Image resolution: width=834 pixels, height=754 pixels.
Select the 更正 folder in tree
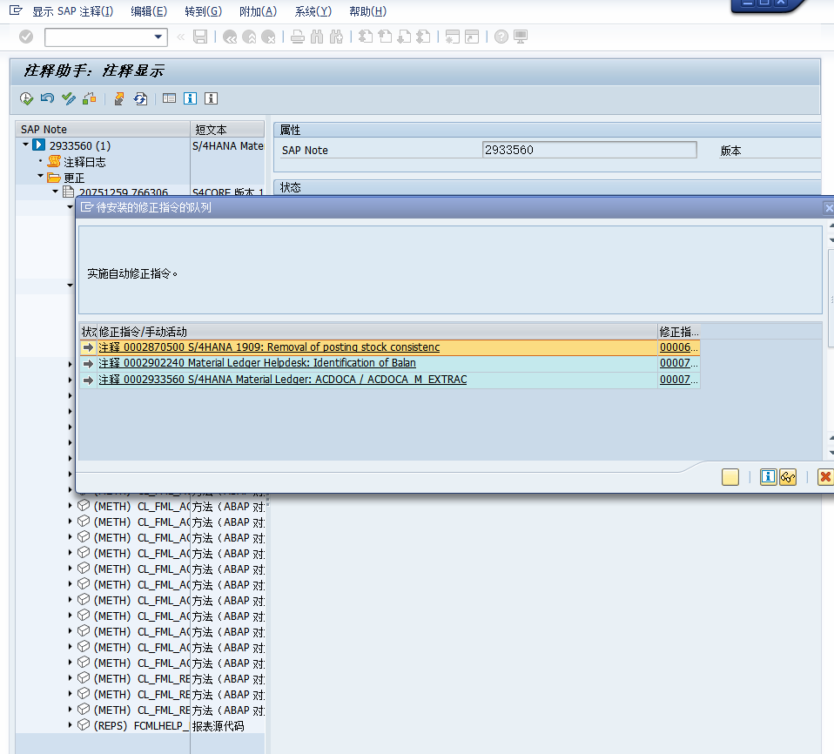[74, 178]
